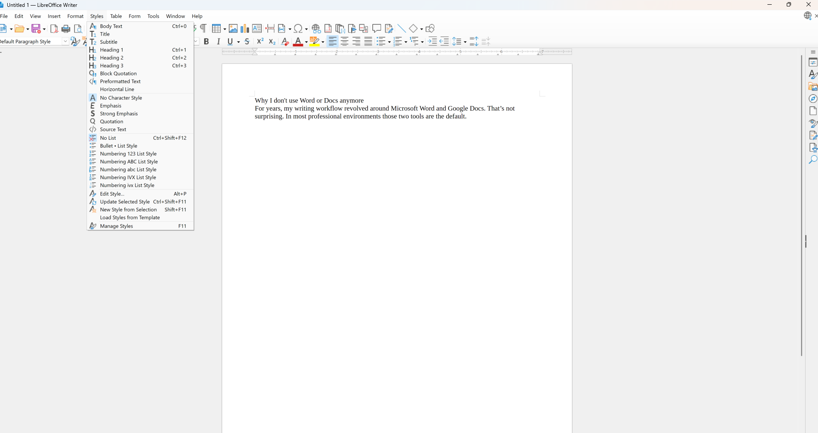Toggle strikethrough formatting
818x433 pixels.
coord(247,41)
